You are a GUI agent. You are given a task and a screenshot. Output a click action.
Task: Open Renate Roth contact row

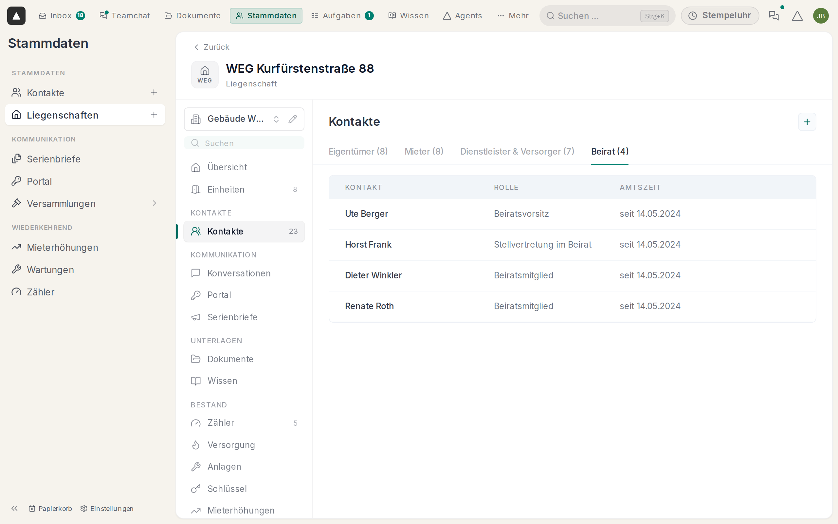click(572, 306)
